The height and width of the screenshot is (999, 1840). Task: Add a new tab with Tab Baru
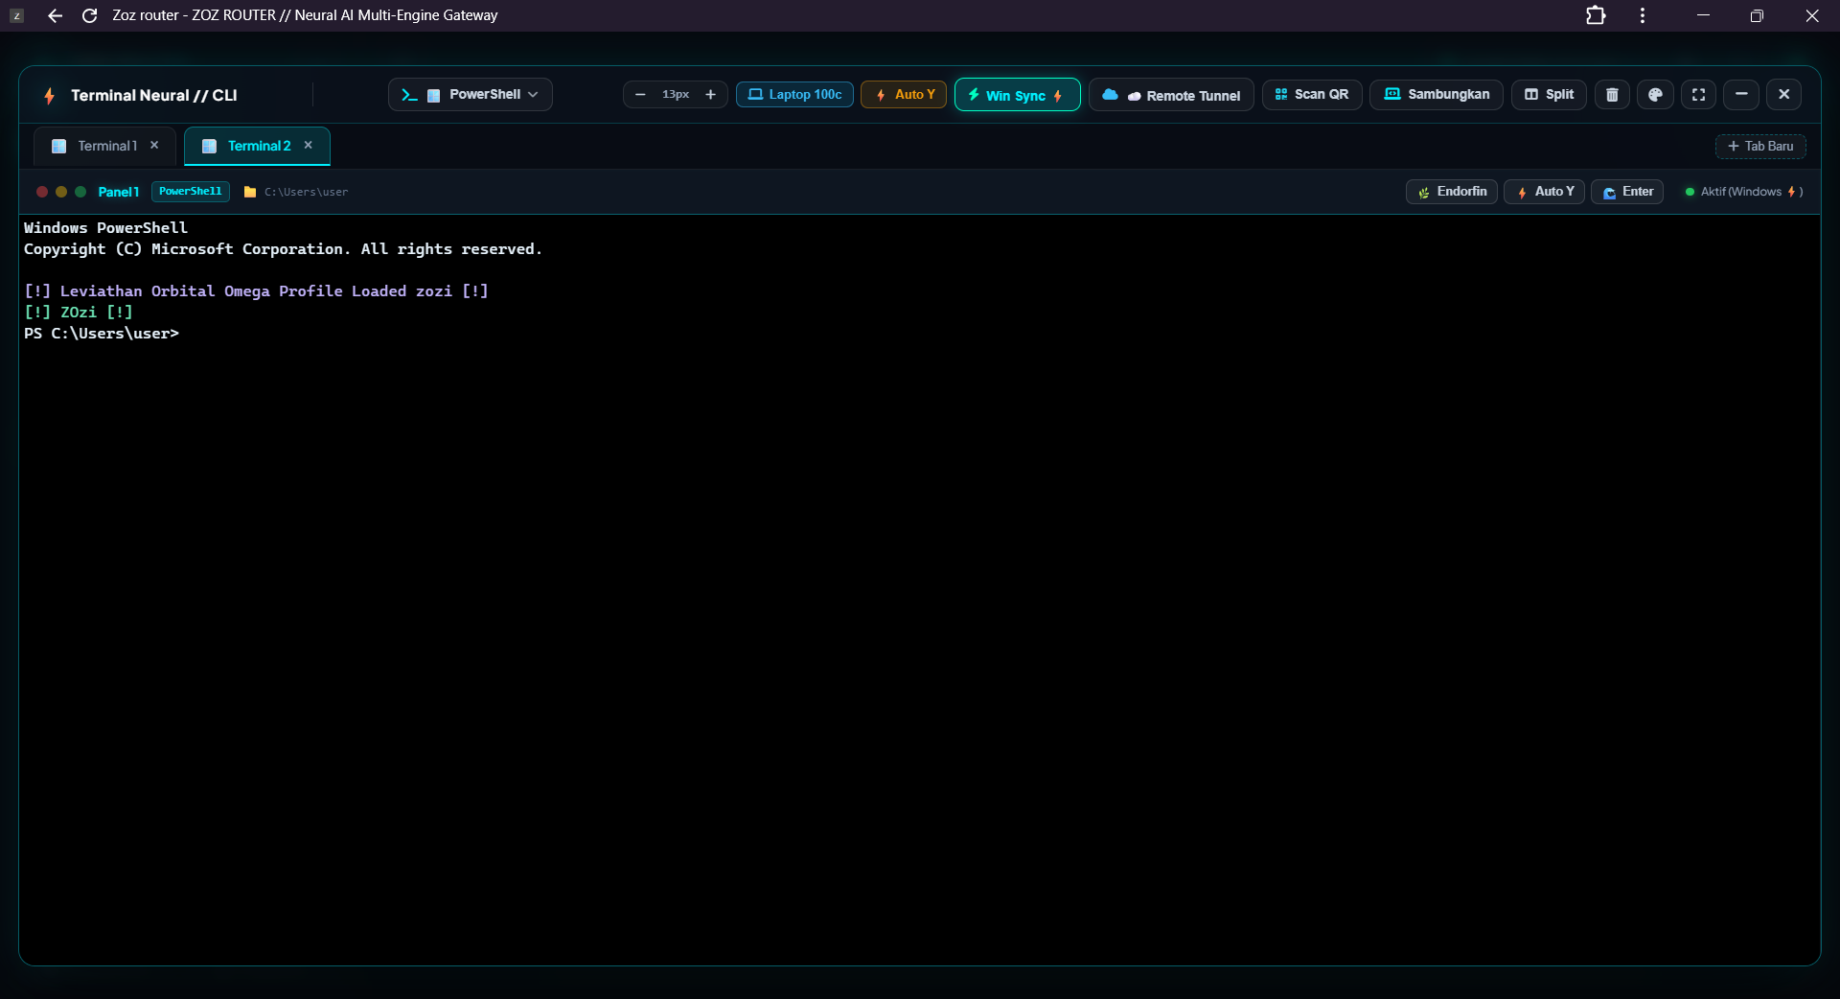(1760, 147)
